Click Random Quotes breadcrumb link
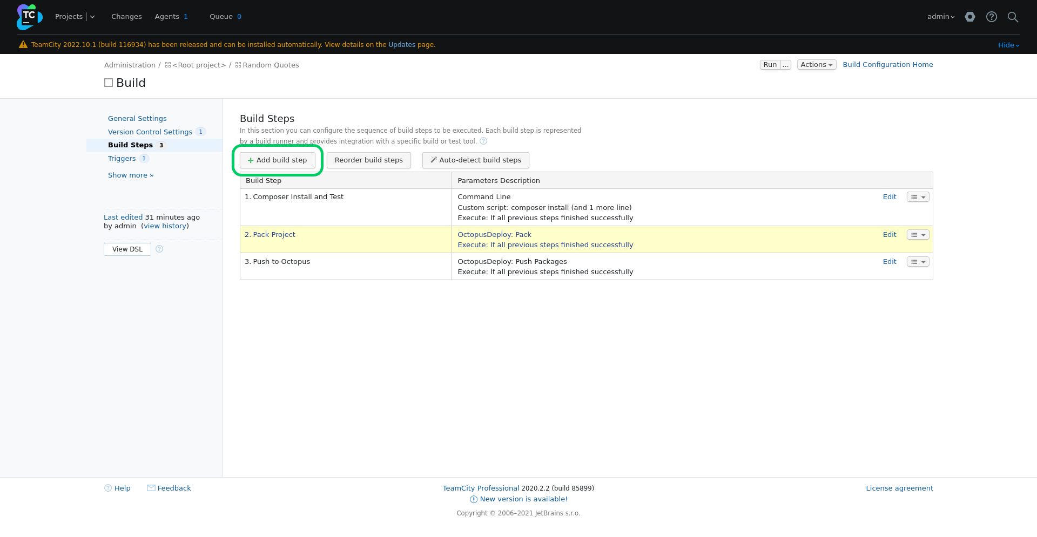 pyautogui.click(x=271, y=65)
